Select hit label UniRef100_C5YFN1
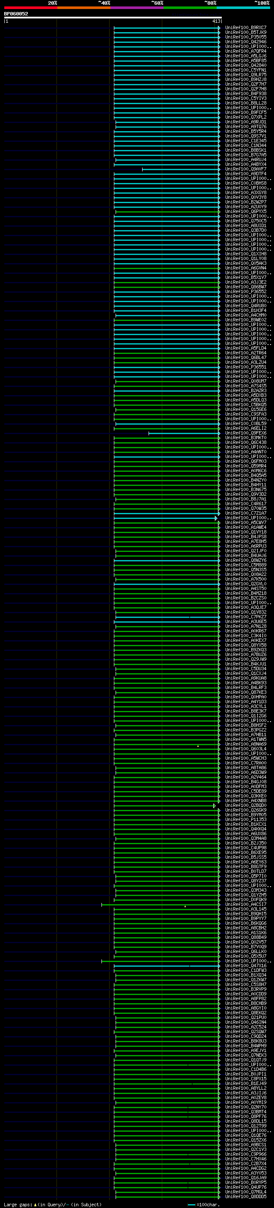 246,70
